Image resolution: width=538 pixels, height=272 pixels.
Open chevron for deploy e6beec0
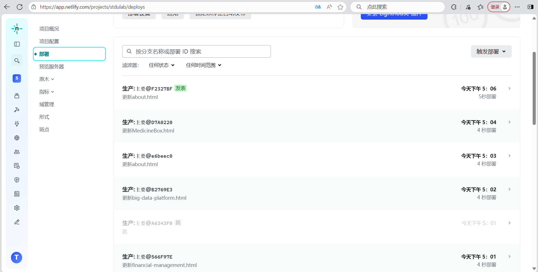click(509, 156)
